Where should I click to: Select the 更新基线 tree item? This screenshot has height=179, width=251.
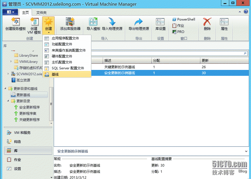point(29,95)
